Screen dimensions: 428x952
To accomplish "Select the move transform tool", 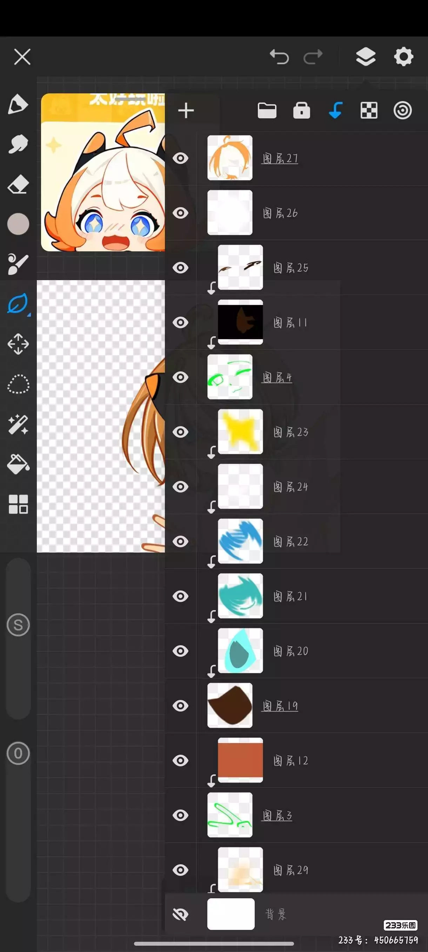I will (x=18, y=344).
